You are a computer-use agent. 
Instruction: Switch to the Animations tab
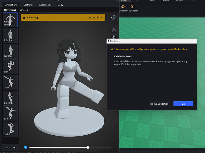coord(11,5)
